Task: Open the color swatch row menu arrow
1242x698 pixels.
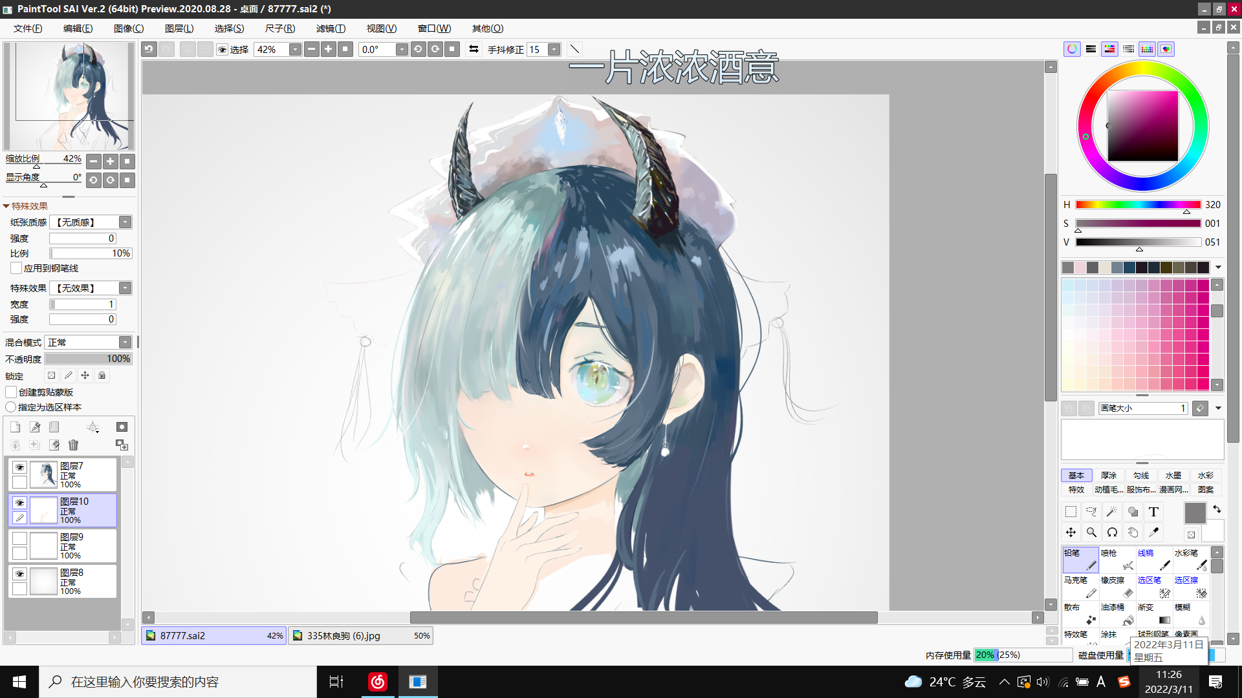Action: (1218, 268)
